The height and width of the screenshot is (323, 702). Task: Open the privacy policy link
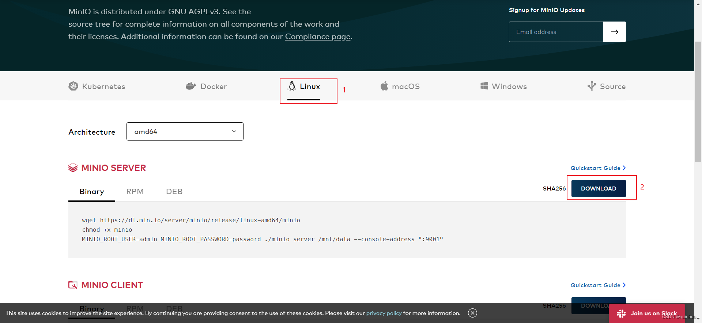click(384, 313)
